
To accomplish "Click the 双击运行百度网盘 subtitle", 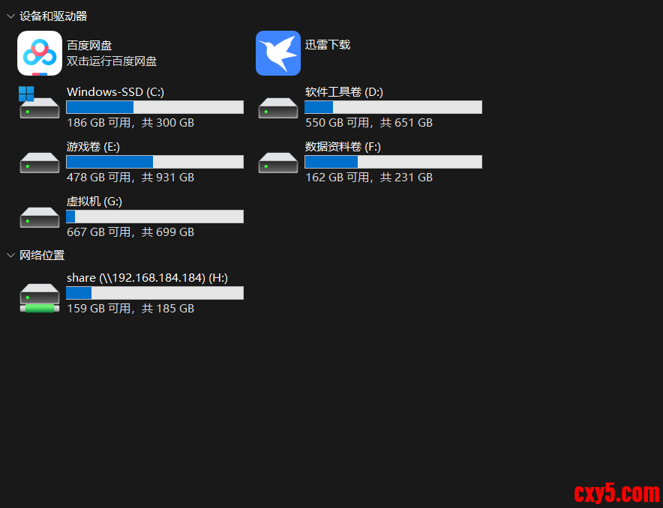I will tap(112, 61).
